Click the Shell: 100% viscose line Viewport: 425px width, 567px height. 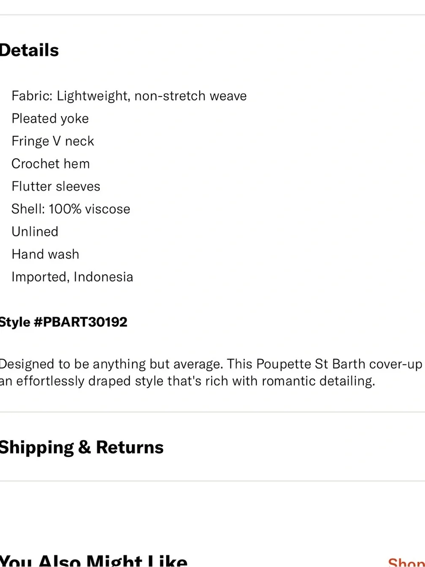pyautogui.click(x=71, y=209)
